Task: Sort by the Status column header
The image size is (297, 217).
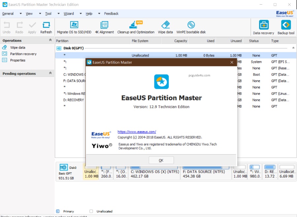Action: pyautogui.click(x=256, y=41)
